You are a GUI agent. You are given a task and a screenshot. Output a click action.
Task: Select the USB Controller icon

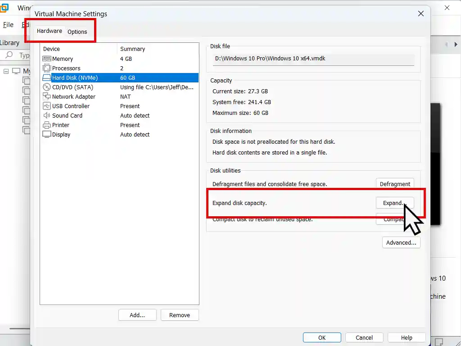[x=46, y=106]
